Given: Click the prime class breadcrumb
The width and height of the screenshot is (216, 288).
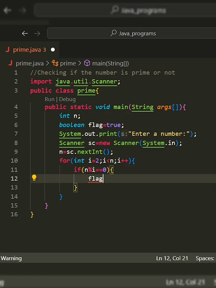Looking at the screenshot, I should click(x=68, y=63).
